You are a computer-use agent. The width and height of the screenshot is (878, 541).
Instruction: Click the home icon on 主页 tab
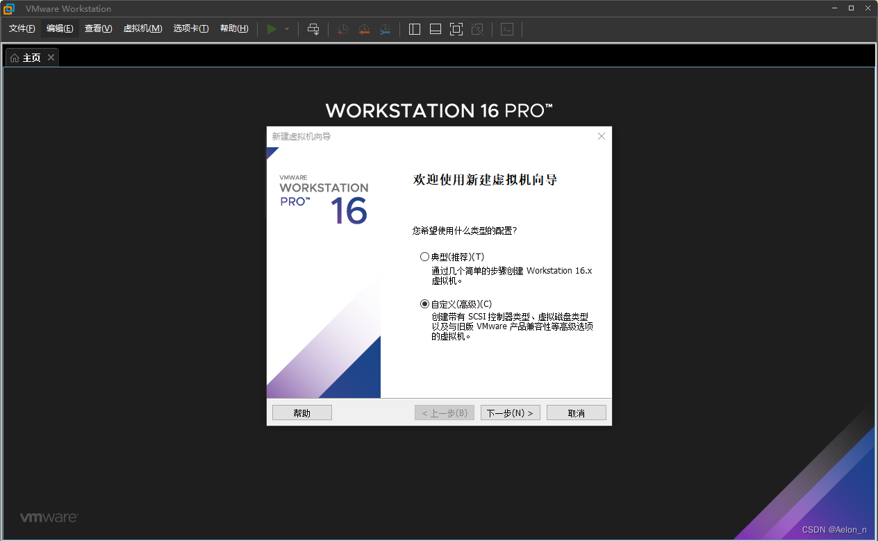[15, 58]
